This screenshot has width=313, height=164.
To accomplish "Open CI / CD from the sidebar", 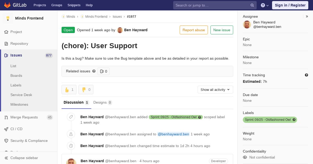I will coord(16,129).
